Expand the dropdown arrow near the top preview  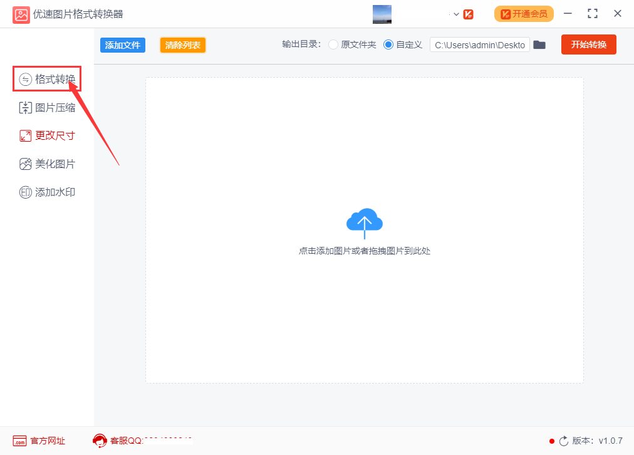coord(455,13)
